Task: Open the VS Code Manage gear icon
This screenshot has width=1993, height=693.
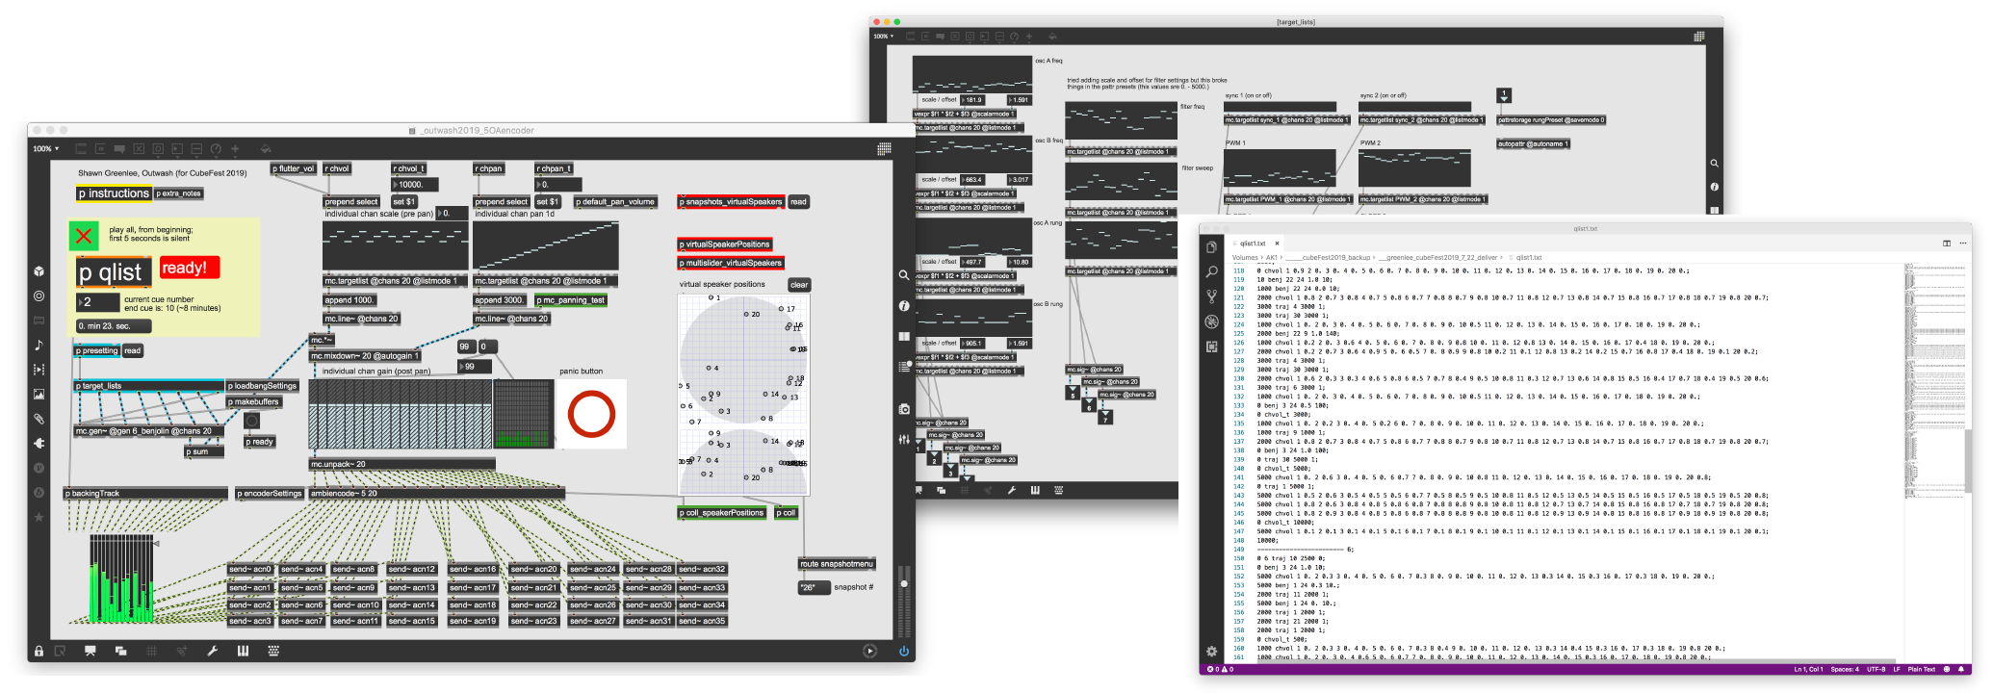Action: point(1211,652)
